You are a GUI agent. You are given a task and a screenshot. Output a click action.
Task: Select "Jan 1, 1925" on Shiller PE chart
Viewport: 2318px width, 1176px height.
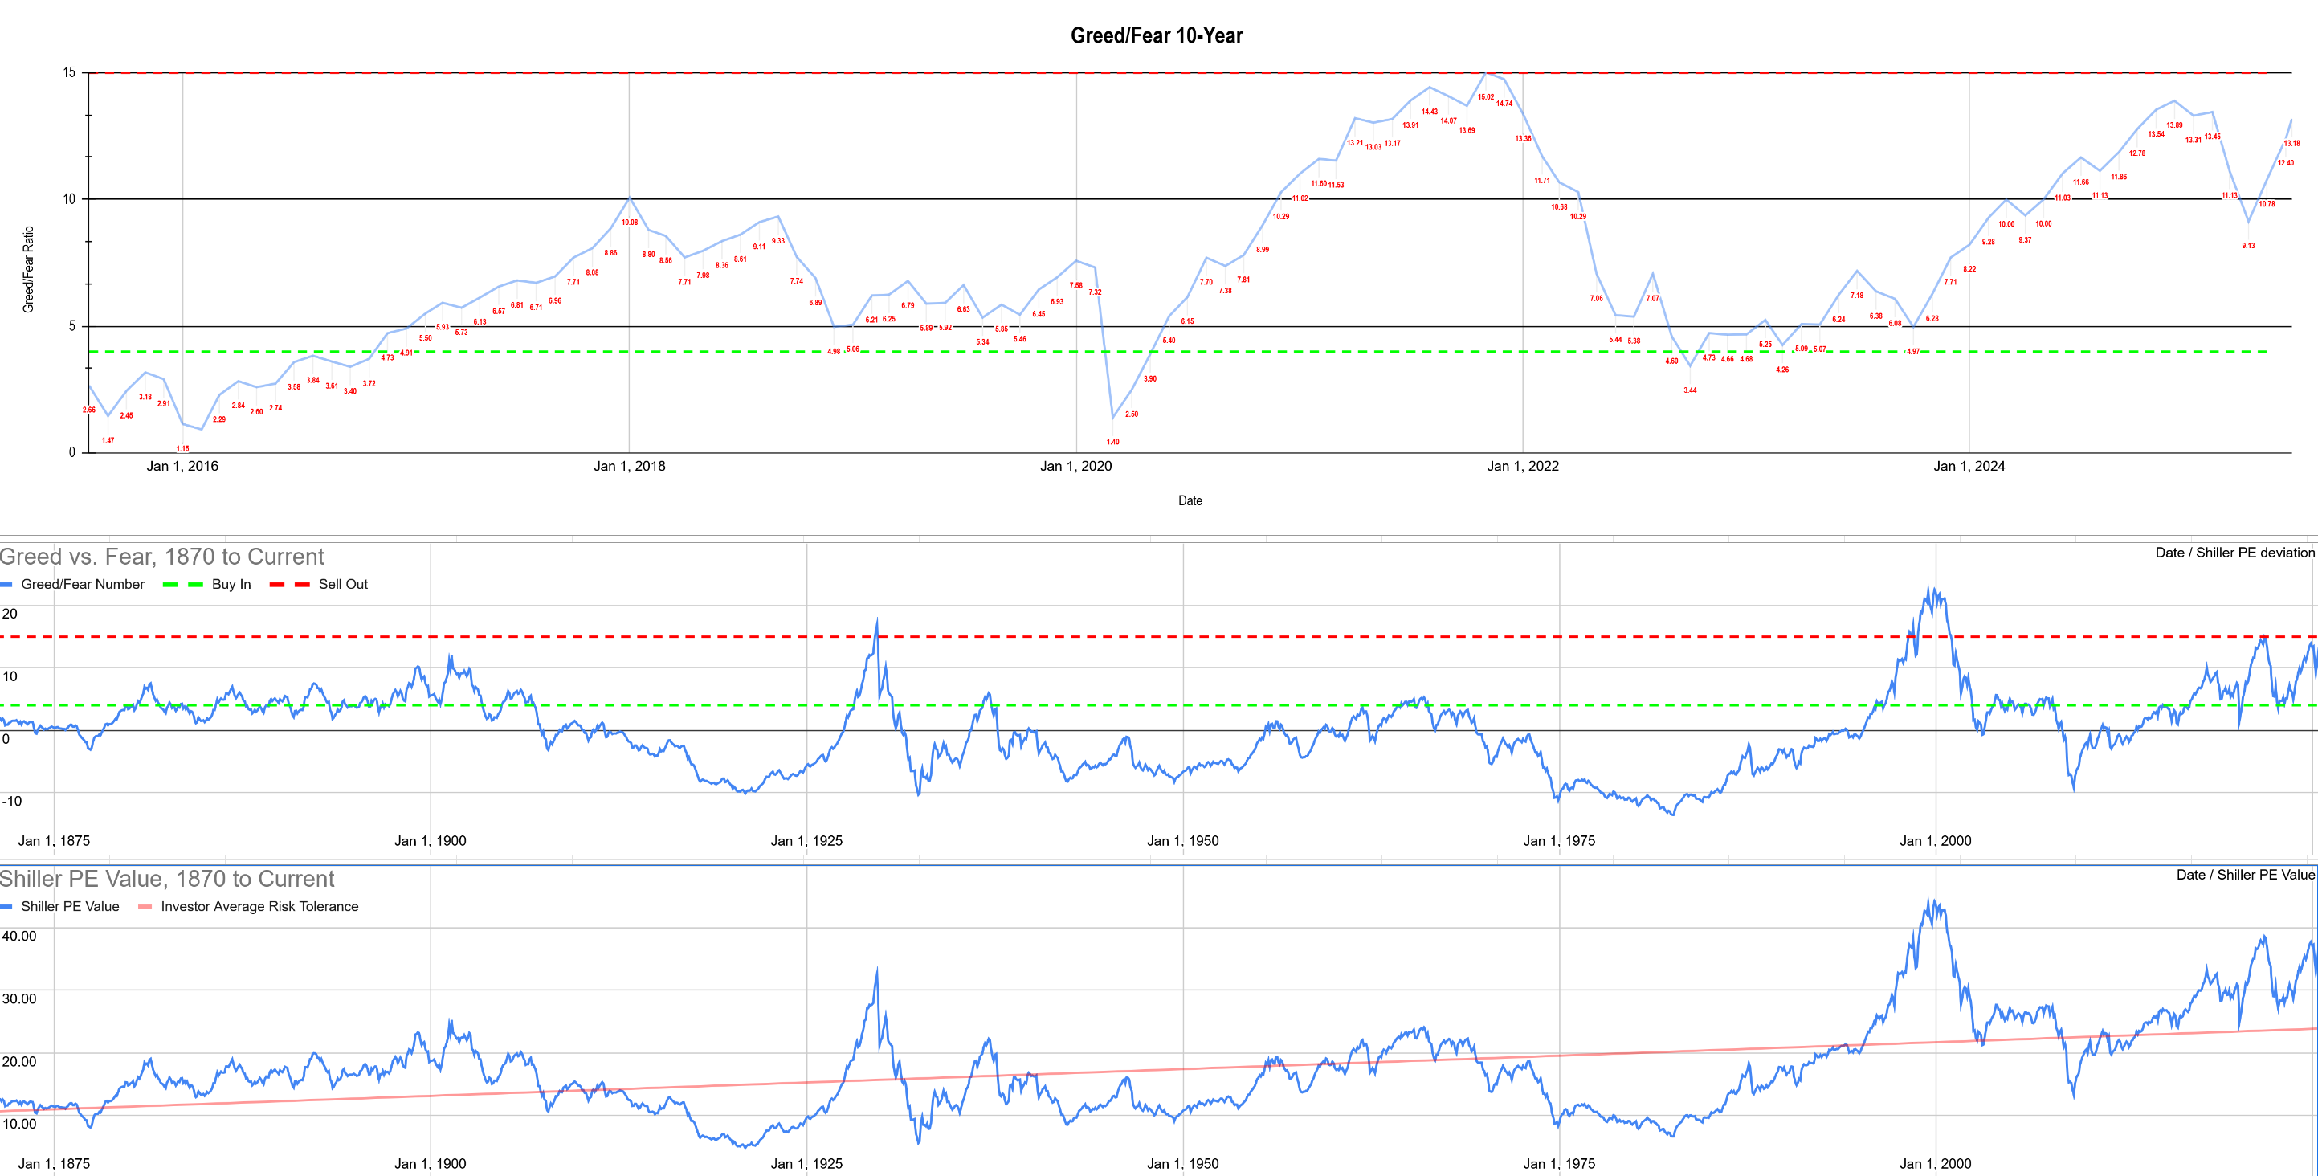[806, 1163]
